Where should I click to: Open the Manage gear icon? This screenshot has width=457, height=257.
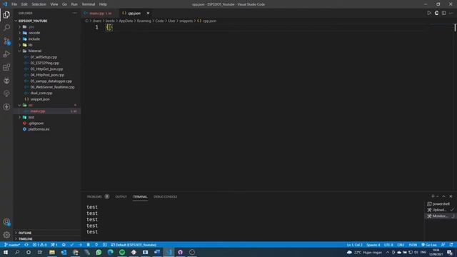coord(6,235)
